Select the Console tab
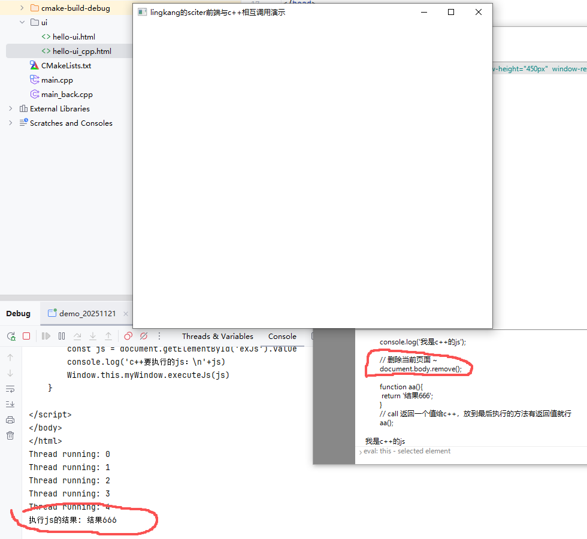587x539 pixels. [x=282, y=336]
